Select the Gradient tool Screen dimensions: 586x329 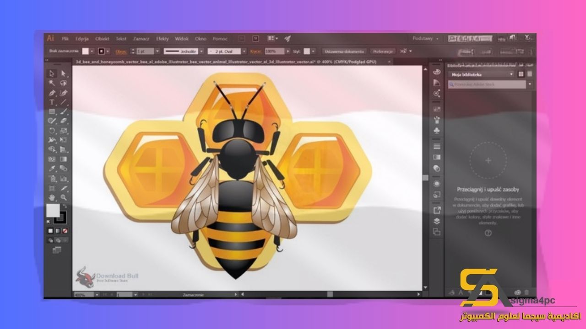coord(63,159)
